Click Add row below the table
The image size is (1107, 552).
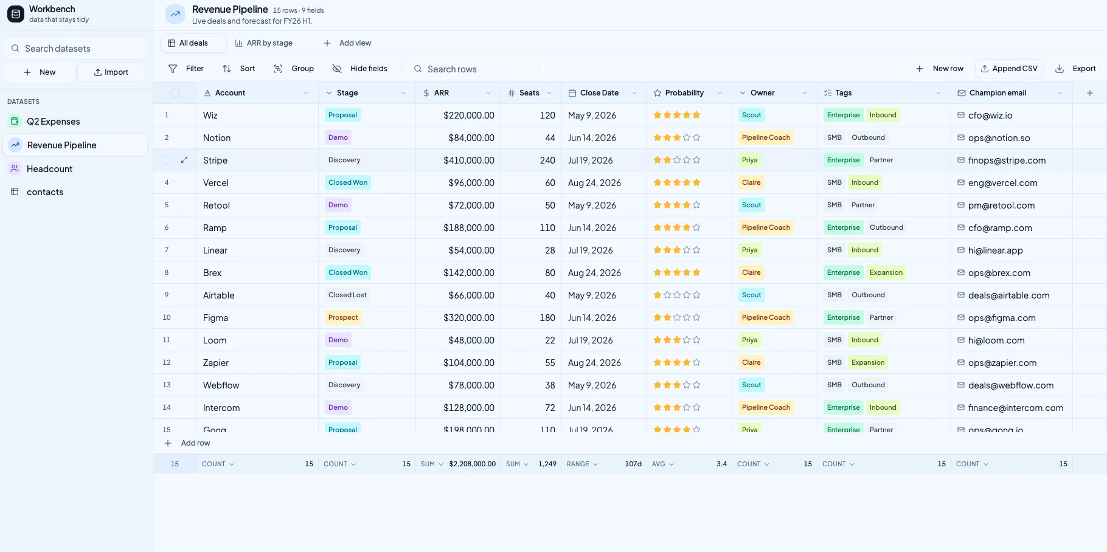pos(187,443)
